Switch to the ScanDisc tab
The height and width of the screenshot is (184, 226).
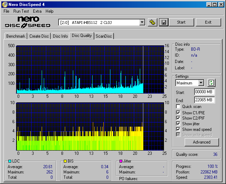104,36
